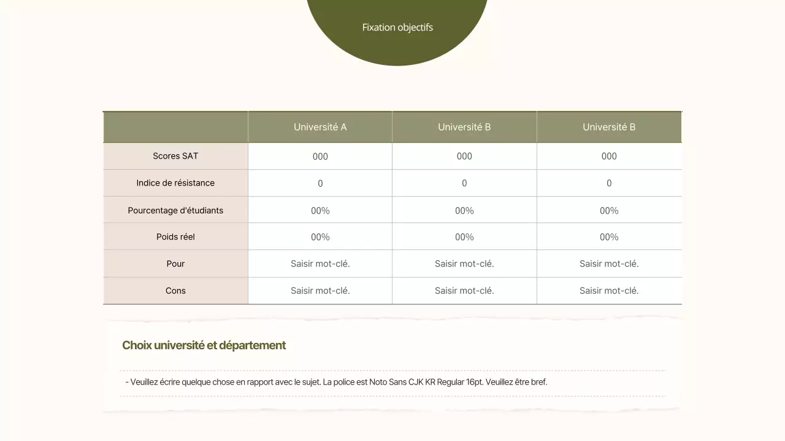Viewport: 785px width, 441px height.
Task: Select the "Indice de résistance" row label
Action: 175,183
